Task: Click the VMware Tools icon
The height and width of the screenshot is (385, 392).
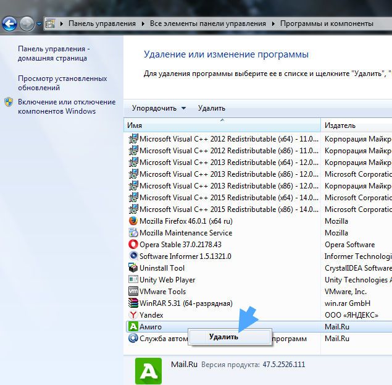Action: [133, 292]
